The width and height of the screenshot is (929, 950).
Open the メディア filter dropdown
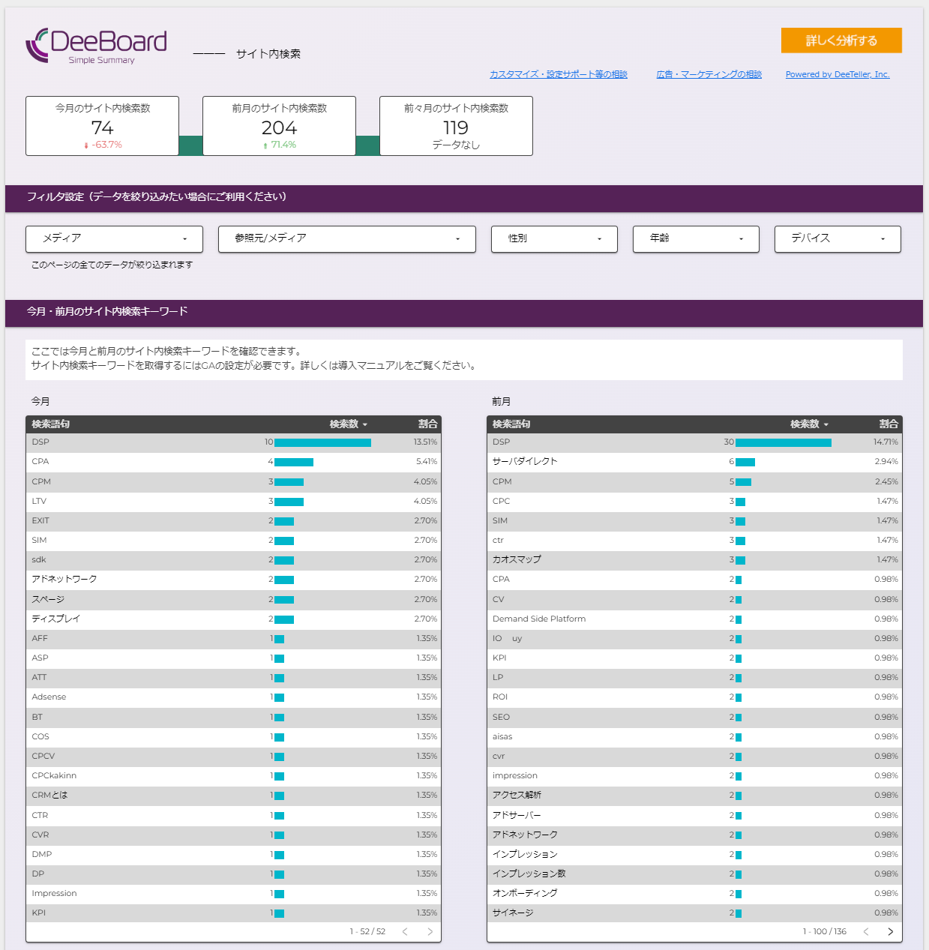(114, 238)
